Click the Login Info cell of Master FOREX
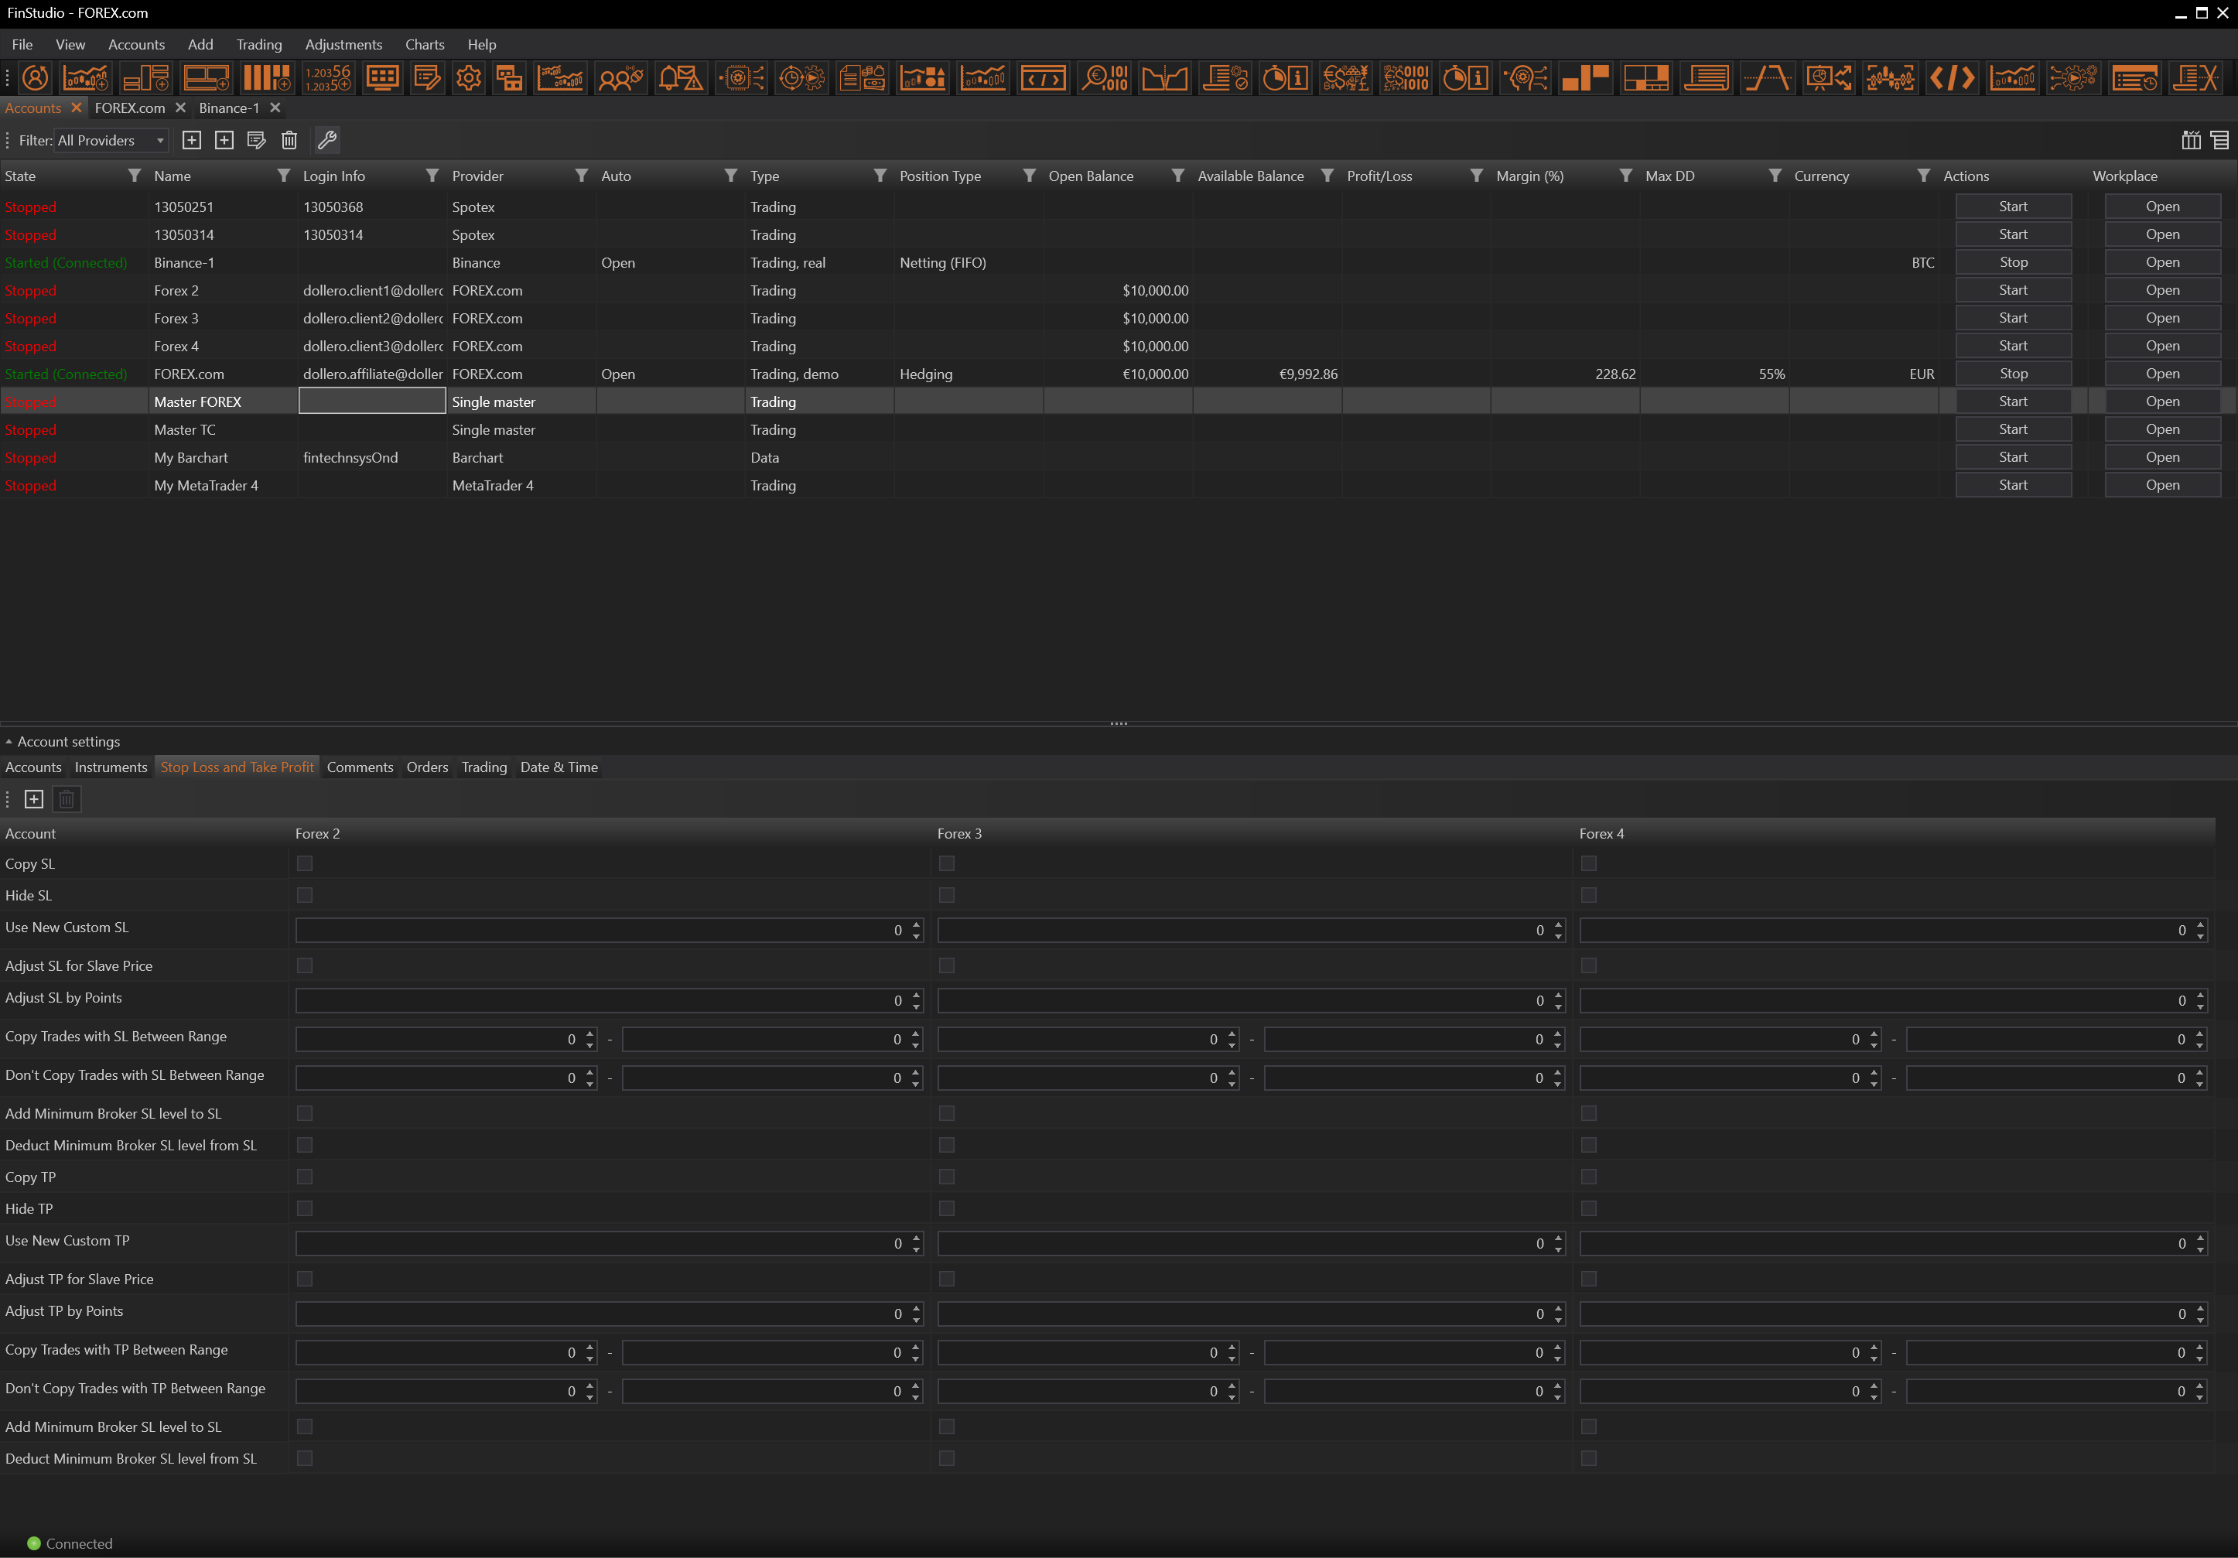 (x=371, y=401)
